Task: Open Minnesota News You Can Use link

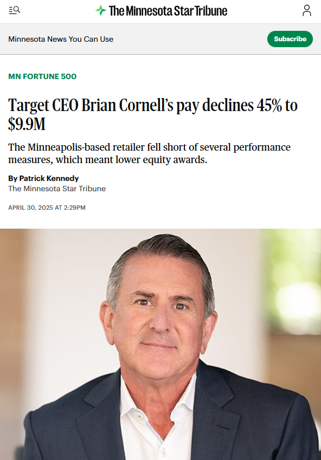Action: 61,39
